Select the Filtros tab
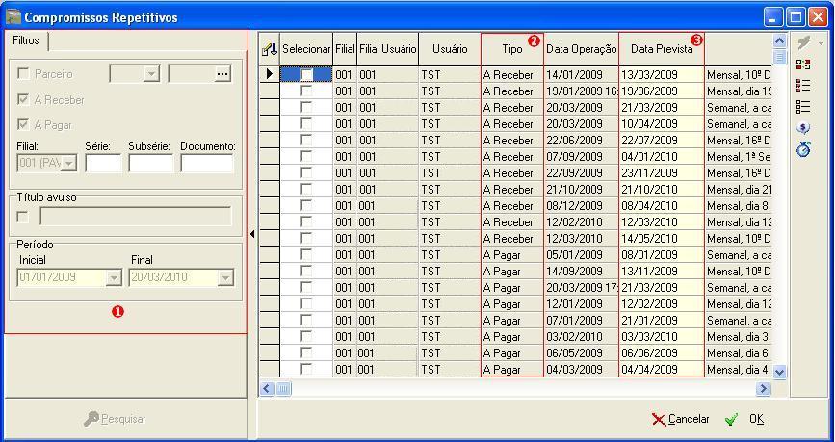 [26, 41]
